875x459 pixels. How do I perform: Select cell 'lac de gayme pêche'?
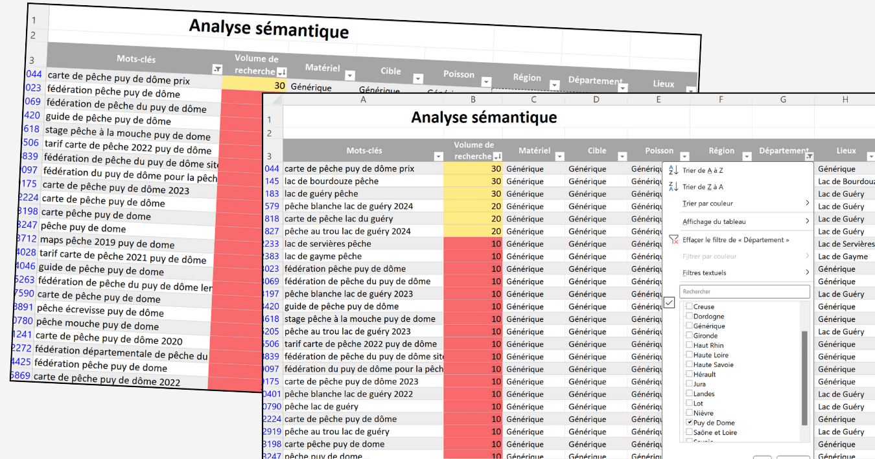pos(363,256)
